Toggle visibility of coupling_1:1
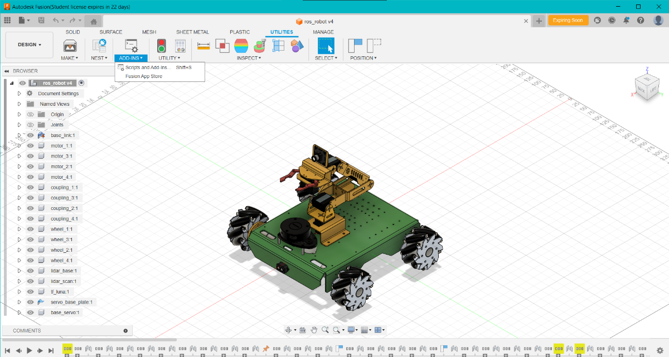Image resolution: width=669 pixels, height=357 pixels. [31, 187]
